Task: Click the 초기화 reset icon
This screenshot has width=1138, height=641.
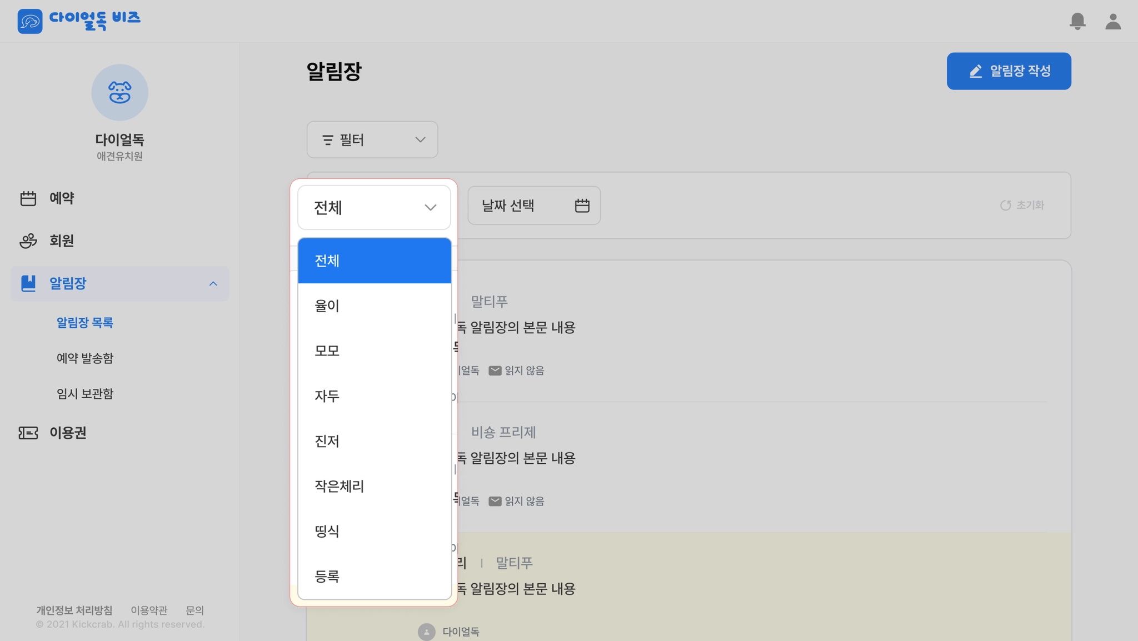Action: click(1005, 206)
